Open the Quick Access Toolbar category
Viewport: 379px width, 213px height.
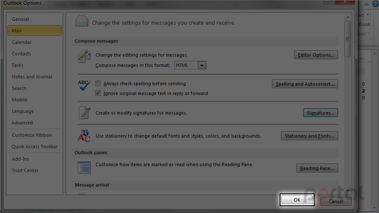(x=35, y=147)
